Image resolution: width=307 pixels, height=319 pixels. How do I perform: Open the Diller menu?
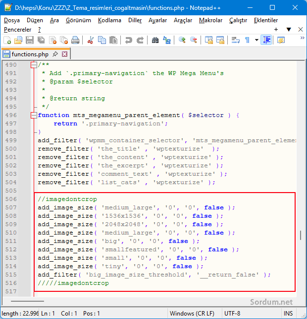(x=135, y=20)
